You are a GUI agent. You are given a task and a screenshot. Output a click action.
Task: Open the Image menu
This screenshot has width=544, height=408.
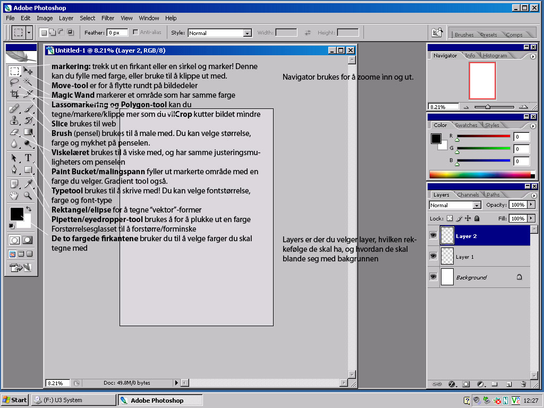point(45,18)
